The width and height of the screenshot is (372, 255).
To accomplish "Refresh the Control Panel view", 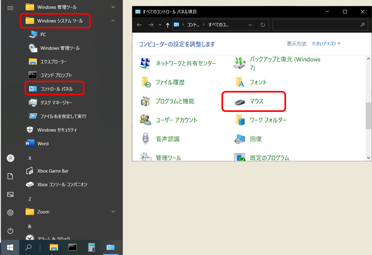I will 263,25.
